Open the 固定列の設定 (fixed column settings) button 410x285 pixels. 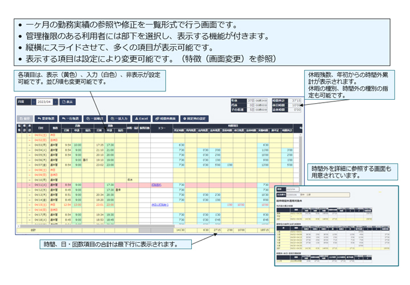[x=194, y=119]
